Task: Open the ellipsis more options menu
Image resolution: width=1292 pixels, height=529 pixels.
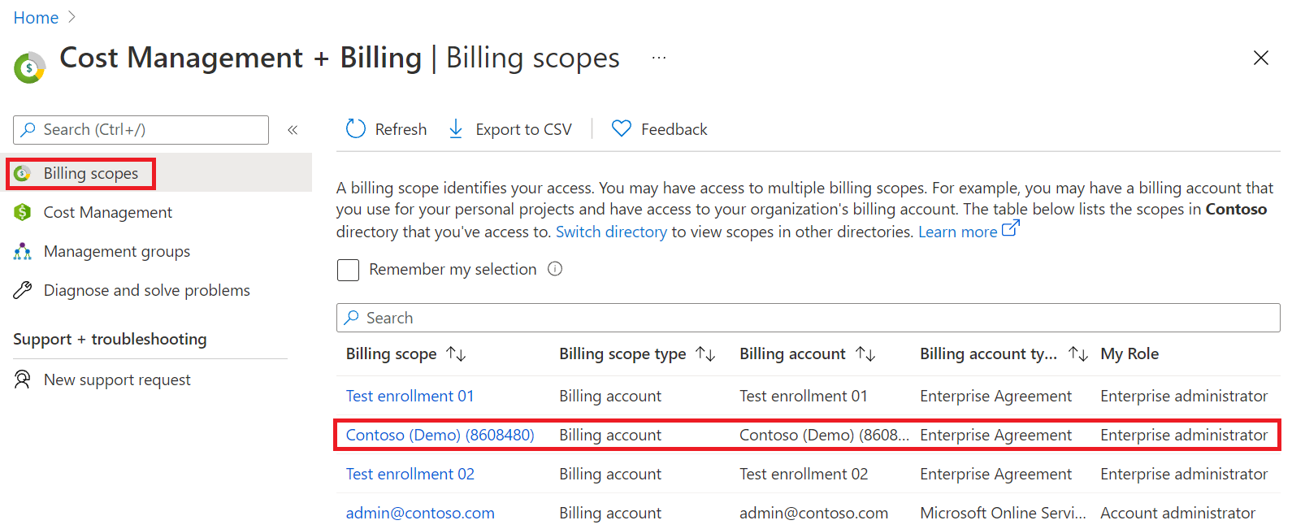Action: (x=659, y=58)
